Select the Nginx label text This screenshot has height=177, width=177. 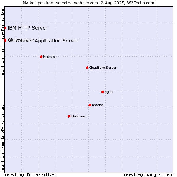tap(109, 92)
